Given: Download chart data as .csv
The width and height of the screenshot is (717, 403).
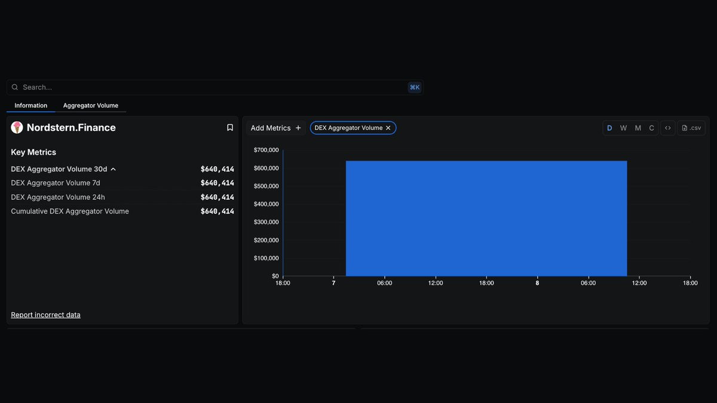Looking at the screenshot, I should tap(691, 128).
